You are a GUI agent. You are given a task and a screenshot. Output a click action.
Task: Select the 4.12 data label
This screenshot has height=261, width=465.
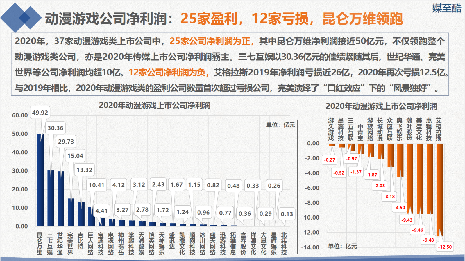click(119, 185)
